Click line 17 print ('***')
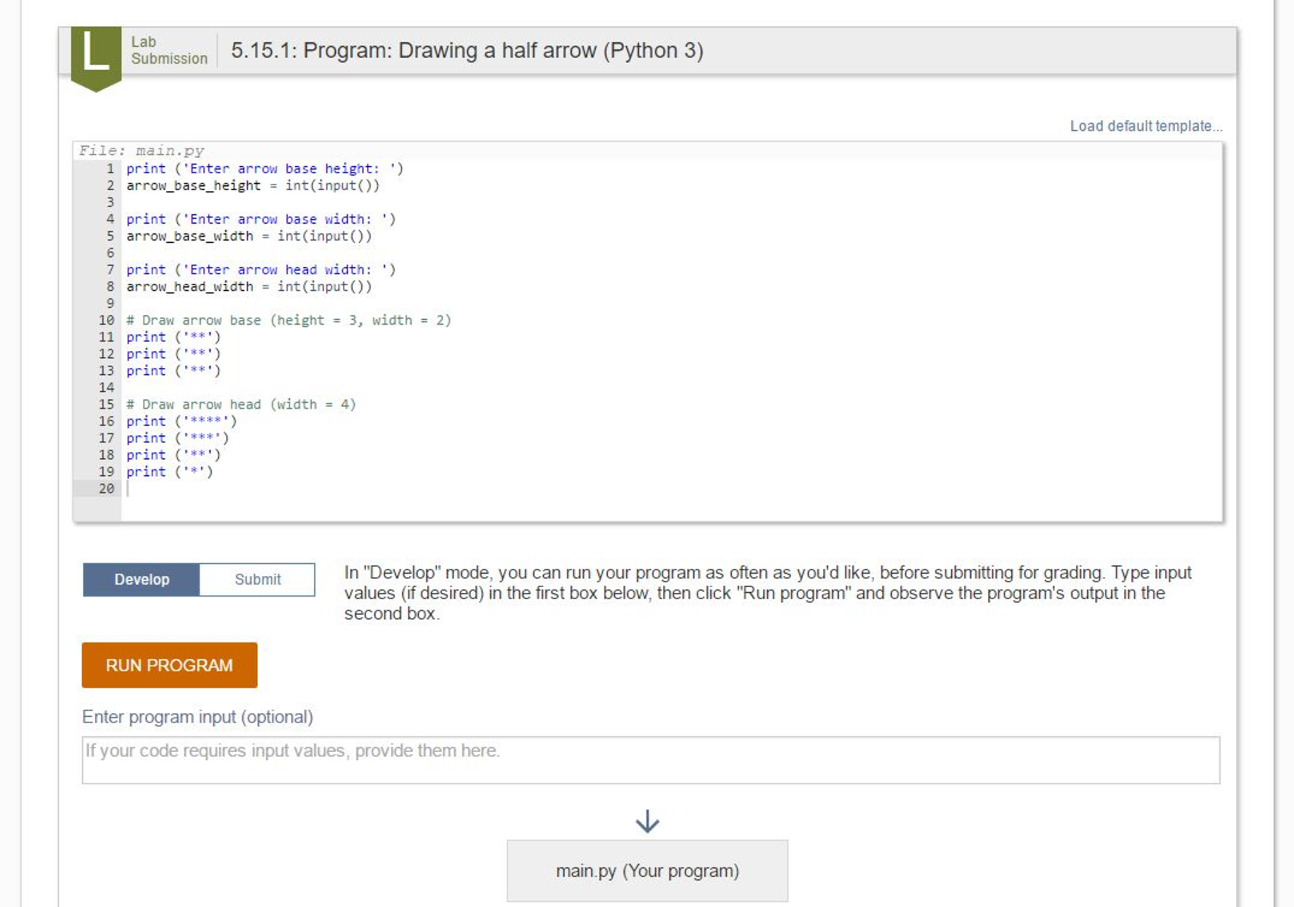1294x907 pixels. coord(177,438)
